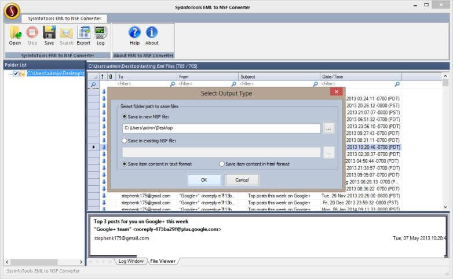The height and width of the screenshot is (279, 453).
Task: Browse for new NSF file folder path
Action: click(329, 129)
